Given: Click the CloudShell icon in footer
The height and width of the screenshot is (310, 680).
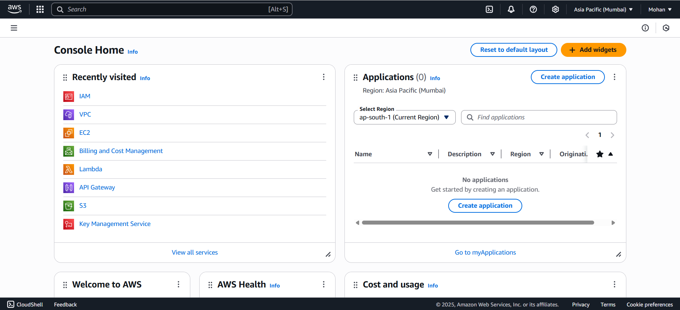Looking at the screenshot, I should point(11,304).
